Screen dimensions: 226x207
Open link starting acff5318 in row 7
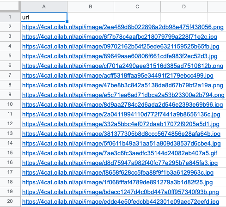118,76
